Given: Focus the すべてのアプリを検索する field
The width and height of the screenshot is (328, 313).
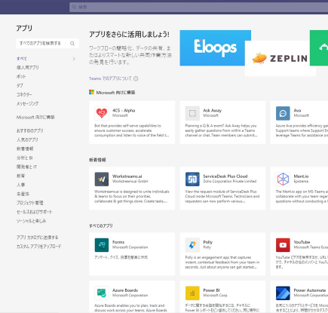Looking at the screenshot, I should coord(48,44).
